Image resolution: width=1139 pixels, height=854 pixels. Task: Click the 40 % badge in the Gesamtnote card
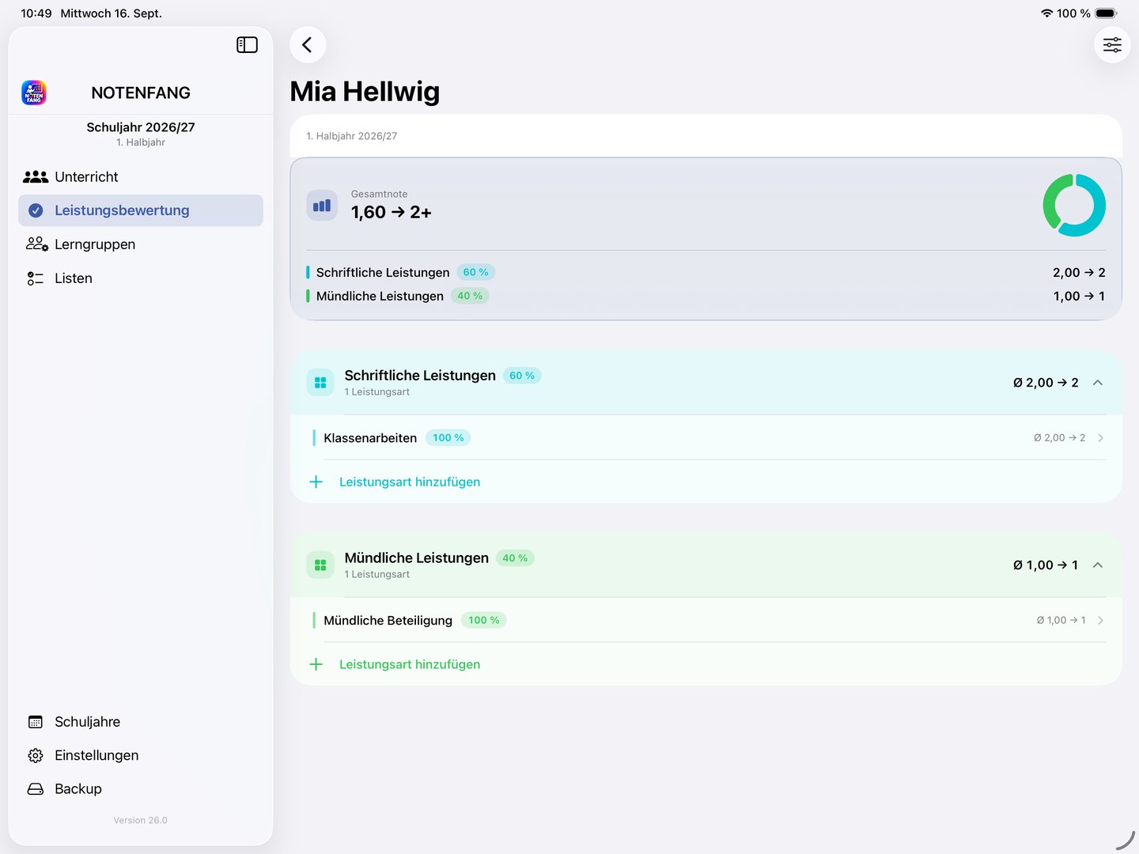pos(470,297)
